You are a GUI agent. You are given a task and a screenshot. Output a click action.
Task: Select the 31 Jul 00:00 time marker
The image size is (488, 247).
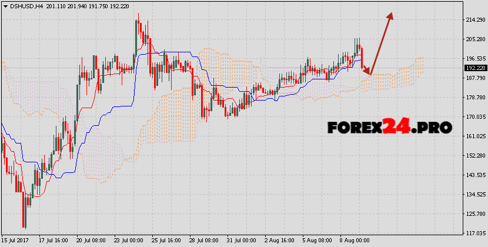[242, 241]
